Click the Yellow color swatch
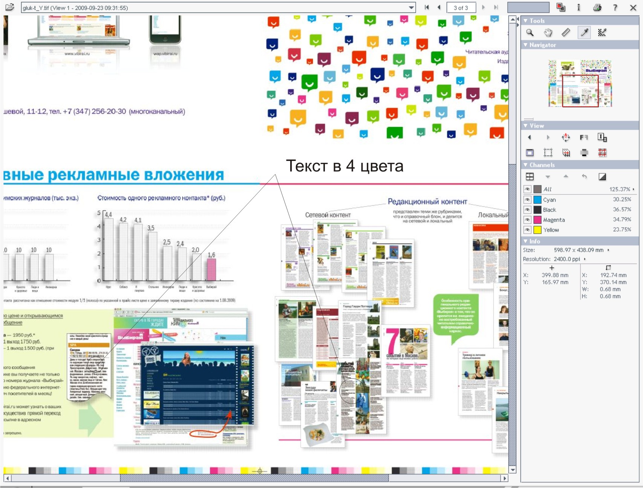643x488 pixels. click(537, 229)
